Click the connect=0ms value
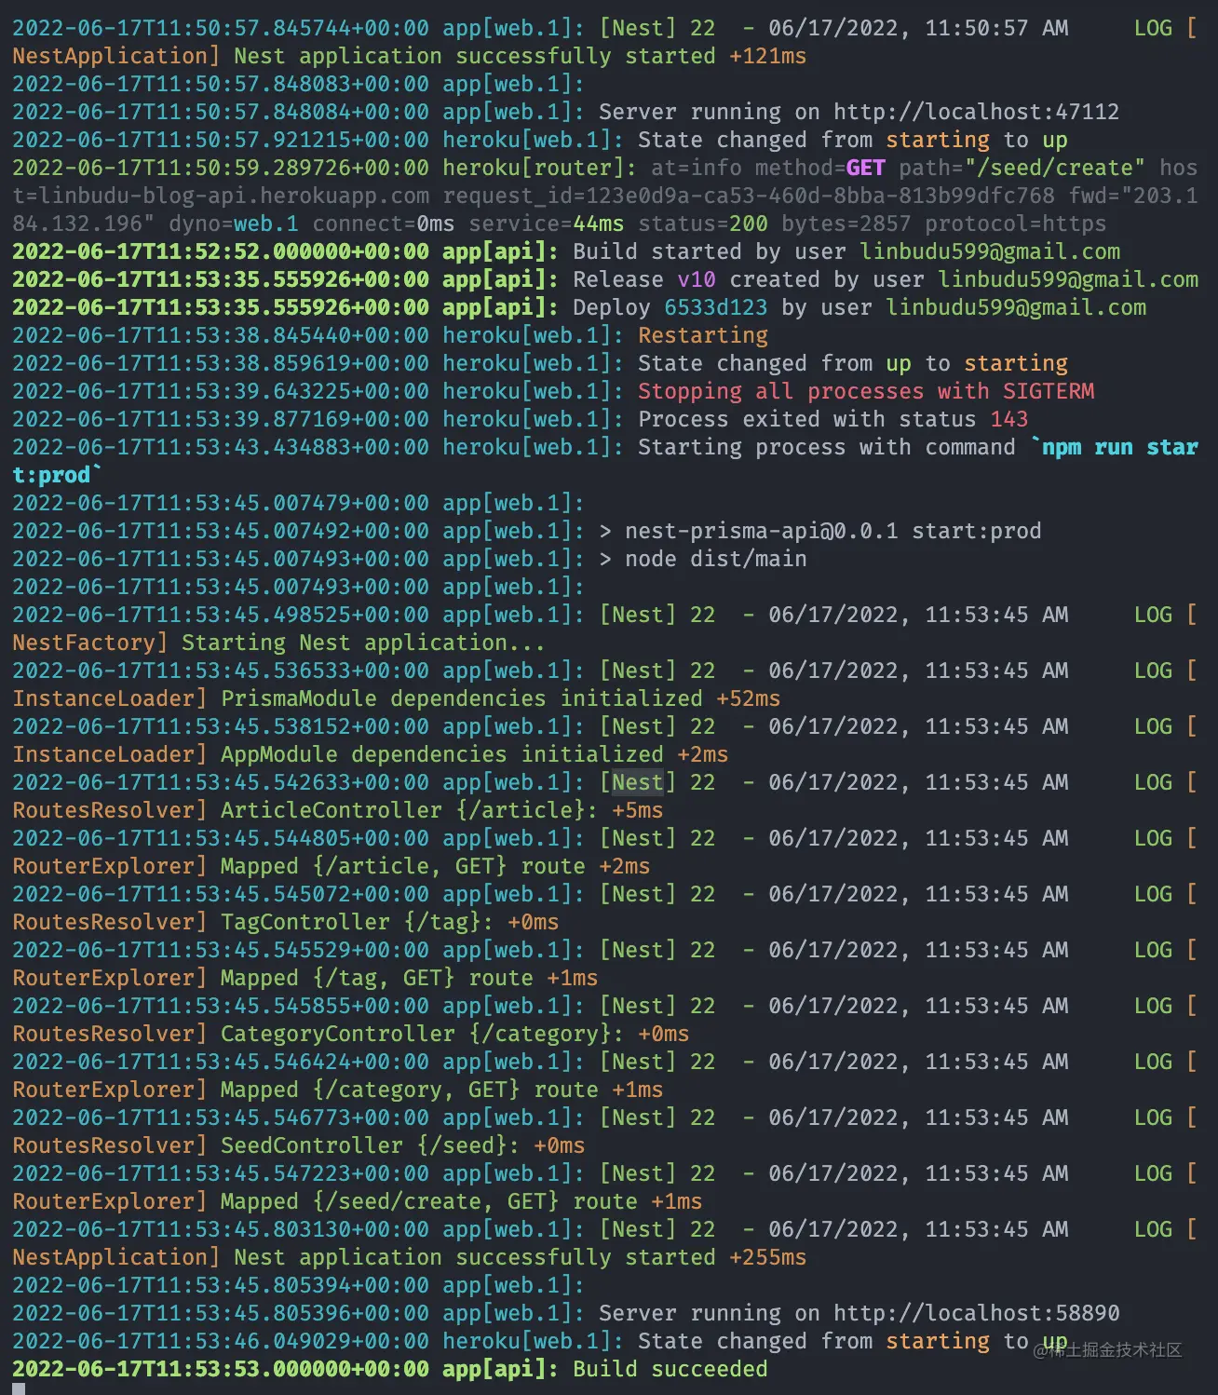The image size is (1218, 1395). click(384, 223)
